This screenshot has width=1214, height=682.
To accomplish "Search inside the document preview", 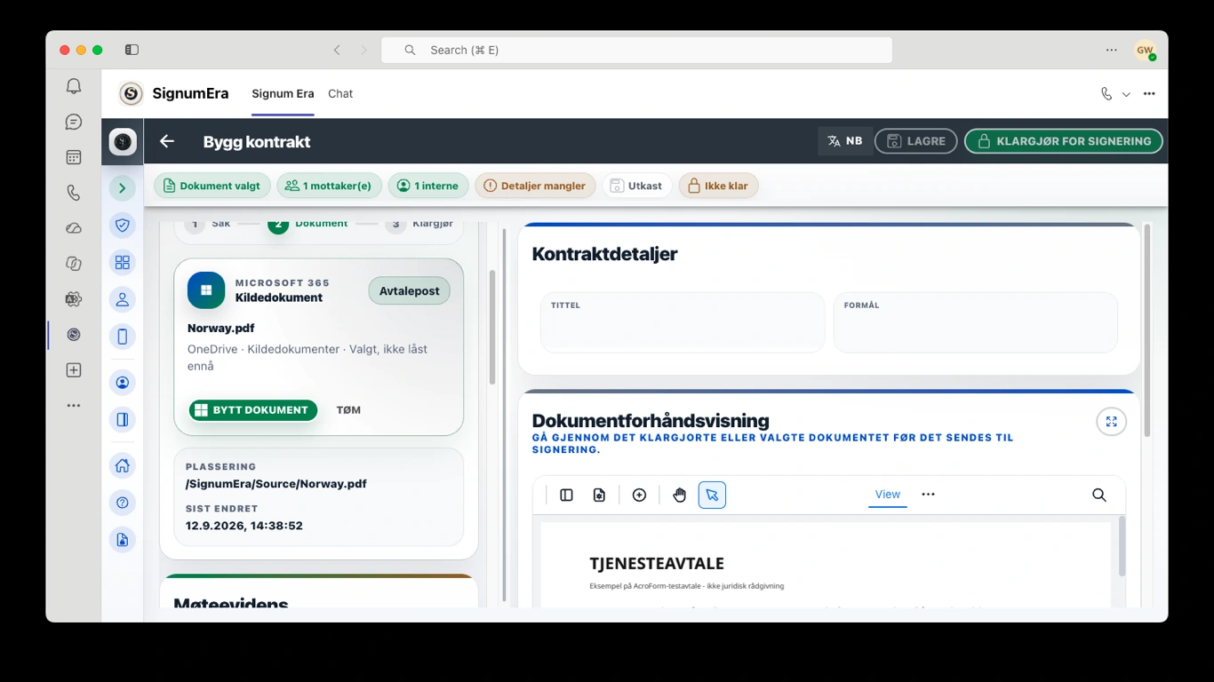I will pos(1099,495).
